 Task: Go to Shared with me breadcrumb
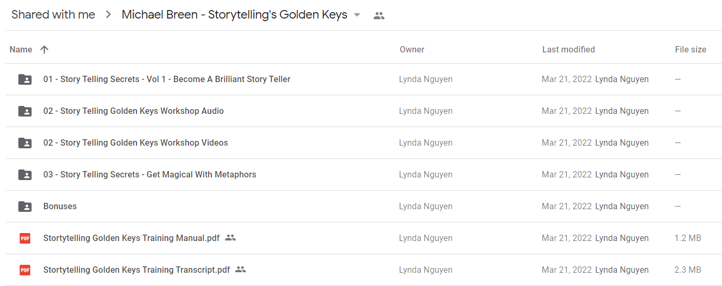coord(53,15)
